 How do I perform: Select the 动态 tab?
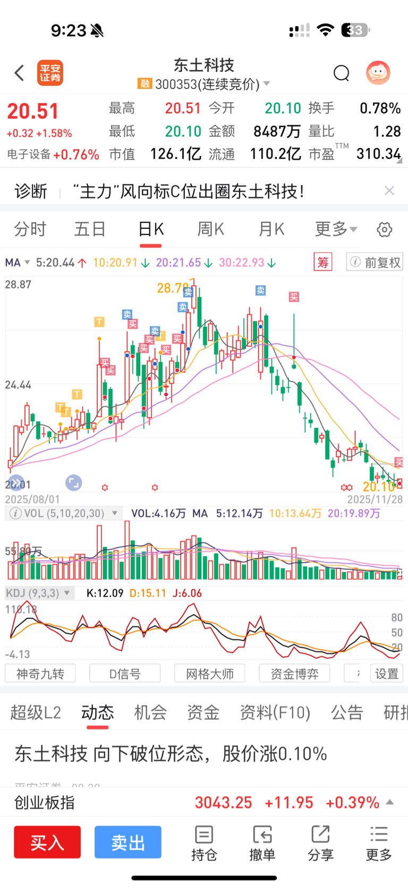[98, 712]
